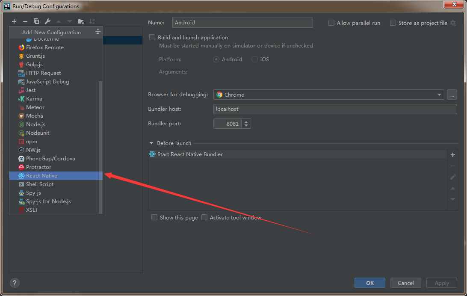Viewport: 467px width, 296px height.
Task: Open Browser for debugging Chrome dropdown
Action: (329, 95)
